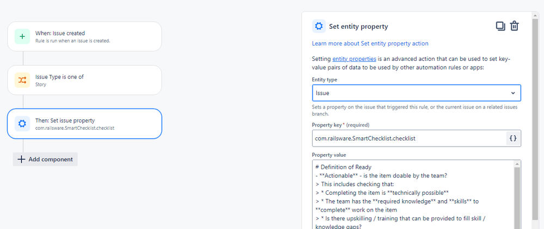Click the Property value scrollbar up arrow
This screenshot has height=229, width=544.
(517, 164)
